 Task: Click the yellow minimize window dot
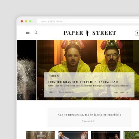point(26,21)
